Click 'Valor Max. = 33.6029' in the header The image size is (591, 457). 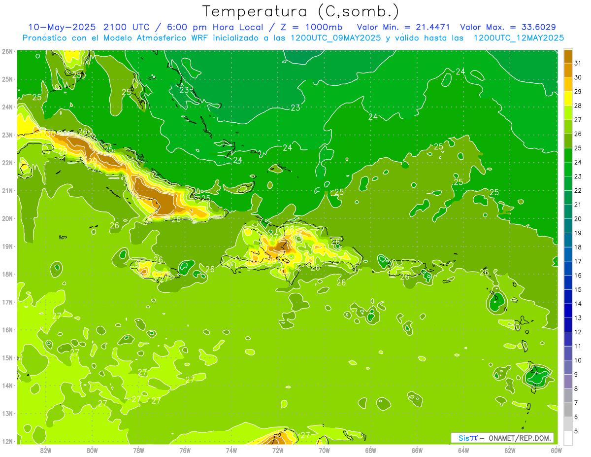tap(508, 27)
